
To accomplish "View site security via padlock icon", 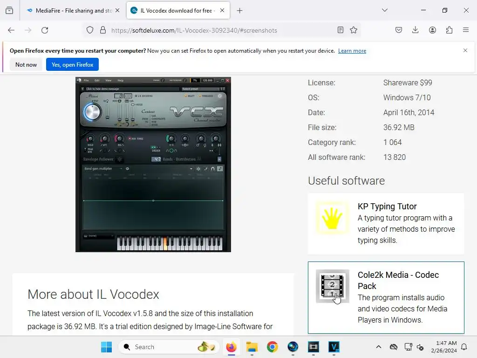I will [103, 30].
